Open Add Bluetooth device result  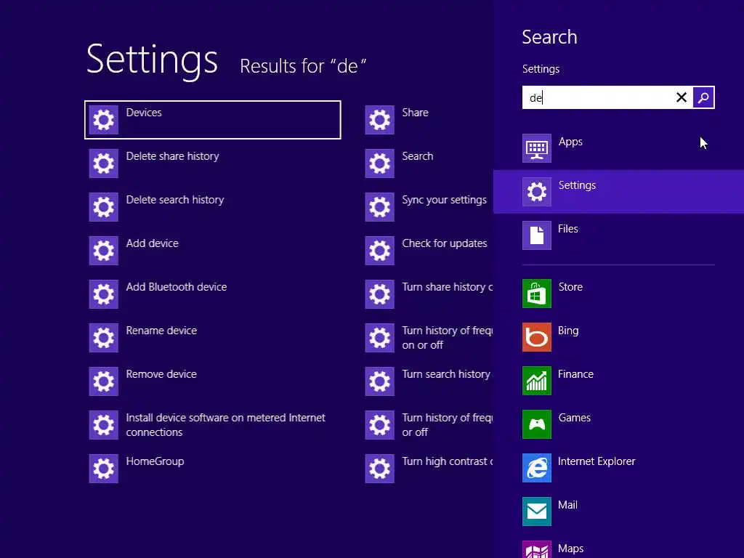[176, 287]
